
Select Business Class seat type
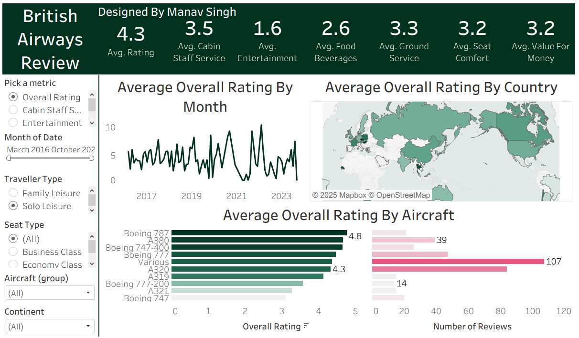[13, 252]
